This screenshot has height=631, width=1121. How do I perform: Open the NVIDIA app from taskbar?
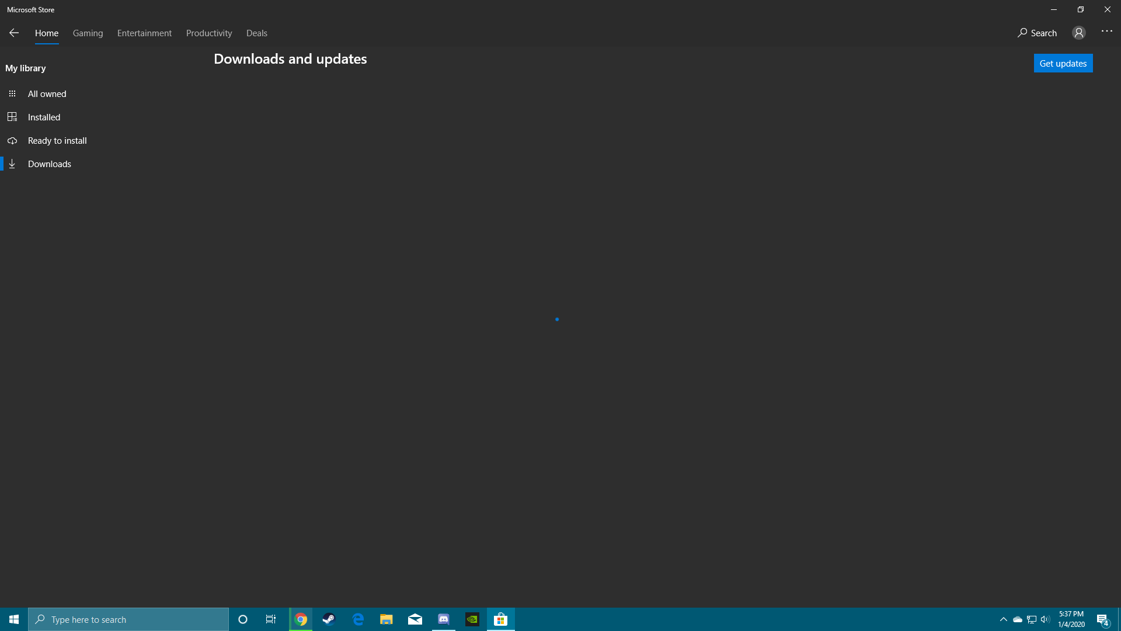(x=472, y=619)
